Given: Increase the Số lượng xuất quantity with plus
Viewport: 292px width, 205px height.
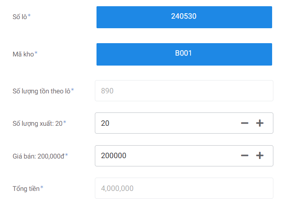Looking at the screenshot, I should click(260, 123).
